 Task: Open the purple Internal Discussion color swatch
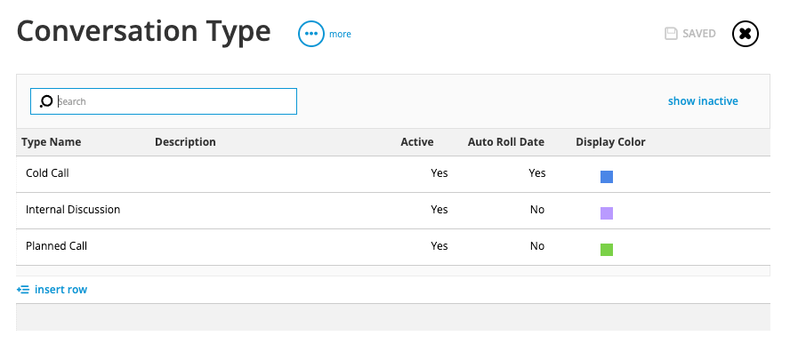tap(607, 213)
